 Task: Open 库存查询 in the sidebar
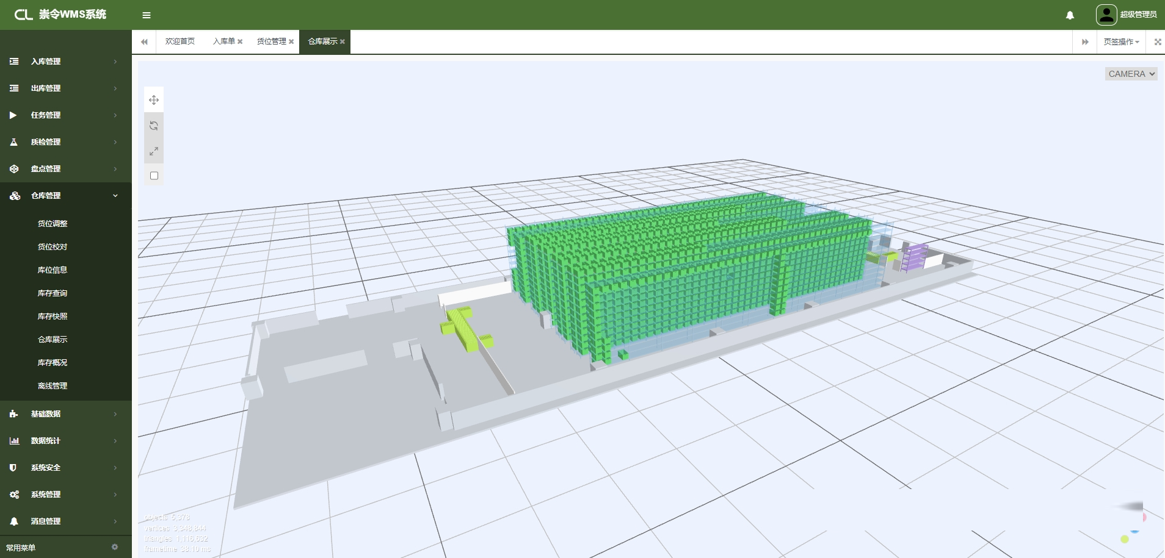(x=53, y=293)
